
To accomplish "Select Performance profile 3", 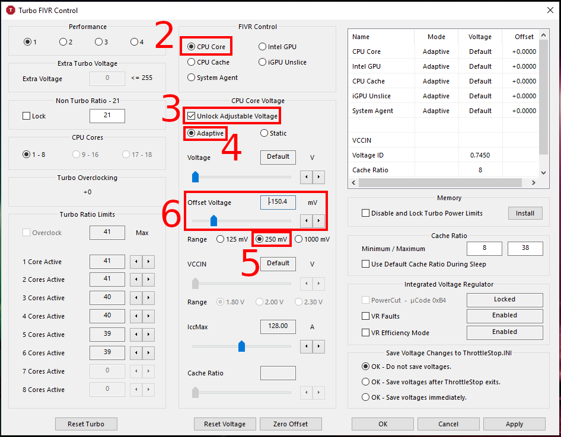I will [101, 42].
